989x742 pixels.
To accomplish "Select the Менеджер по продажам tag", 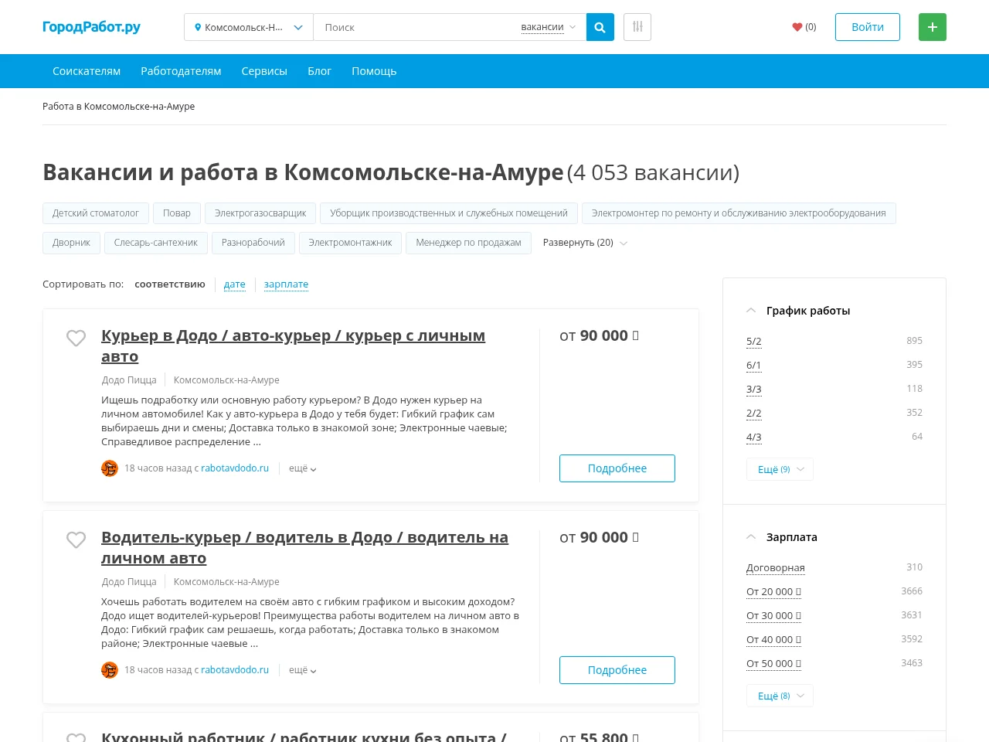I will tap(468, 243).
